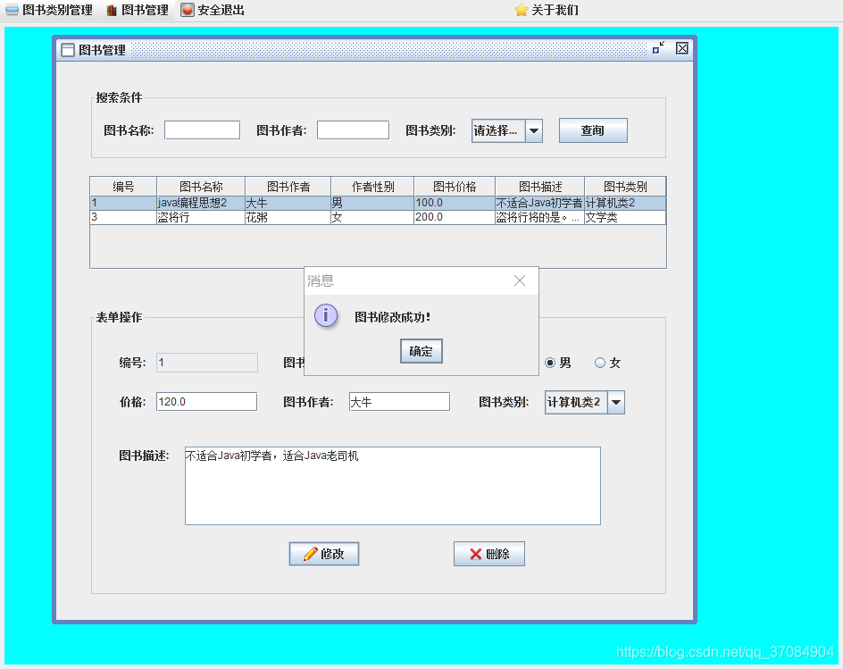The height and width of the screenshot is (669, 843).
Task: Close the 图书管理 internal frame
Action: point(682,48)
